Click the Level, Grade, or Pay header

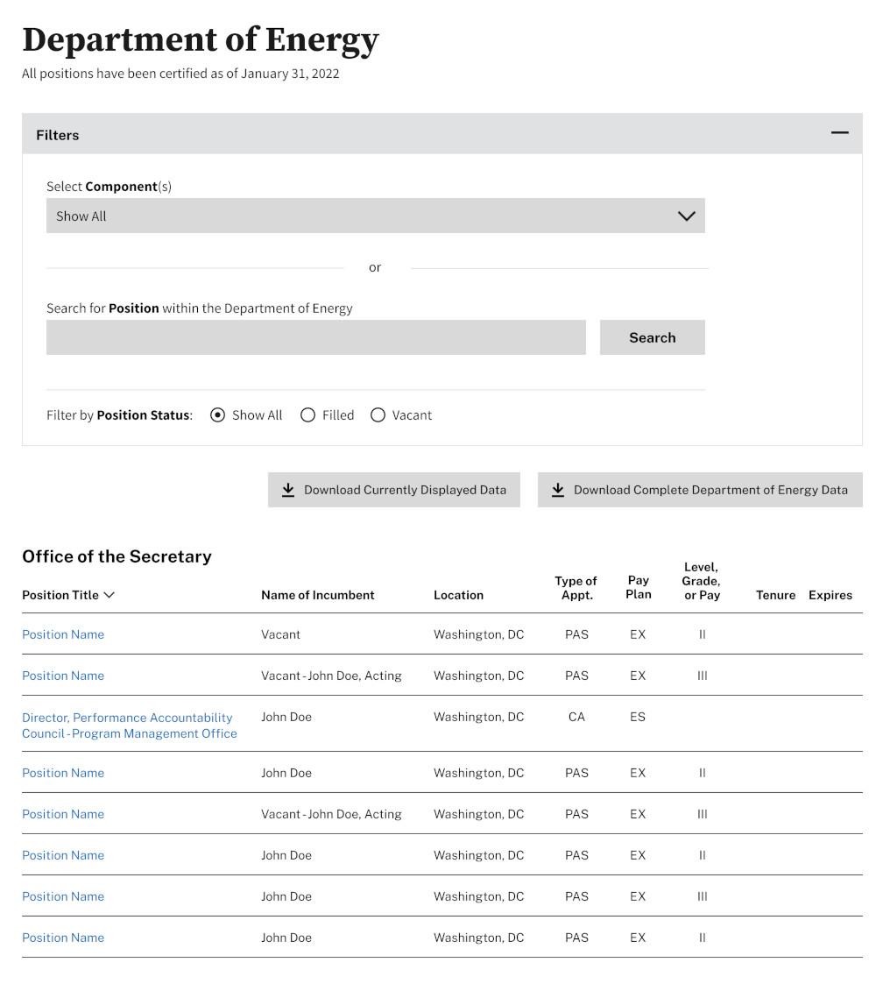[701, 581]
